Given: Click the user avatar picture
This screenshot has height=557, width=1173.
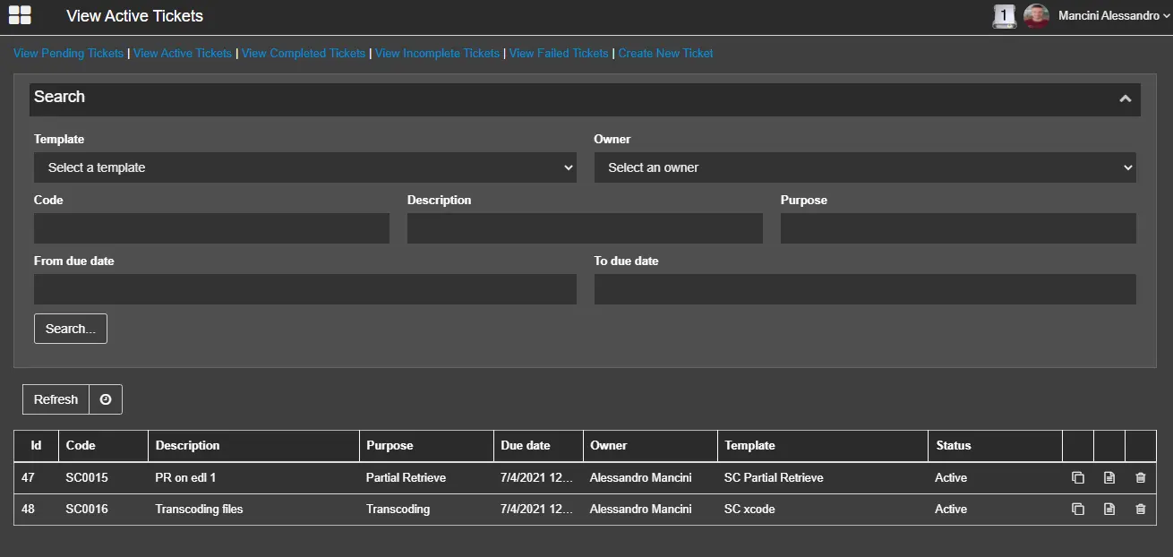Looking at the screenshot, I should 1036,16.
